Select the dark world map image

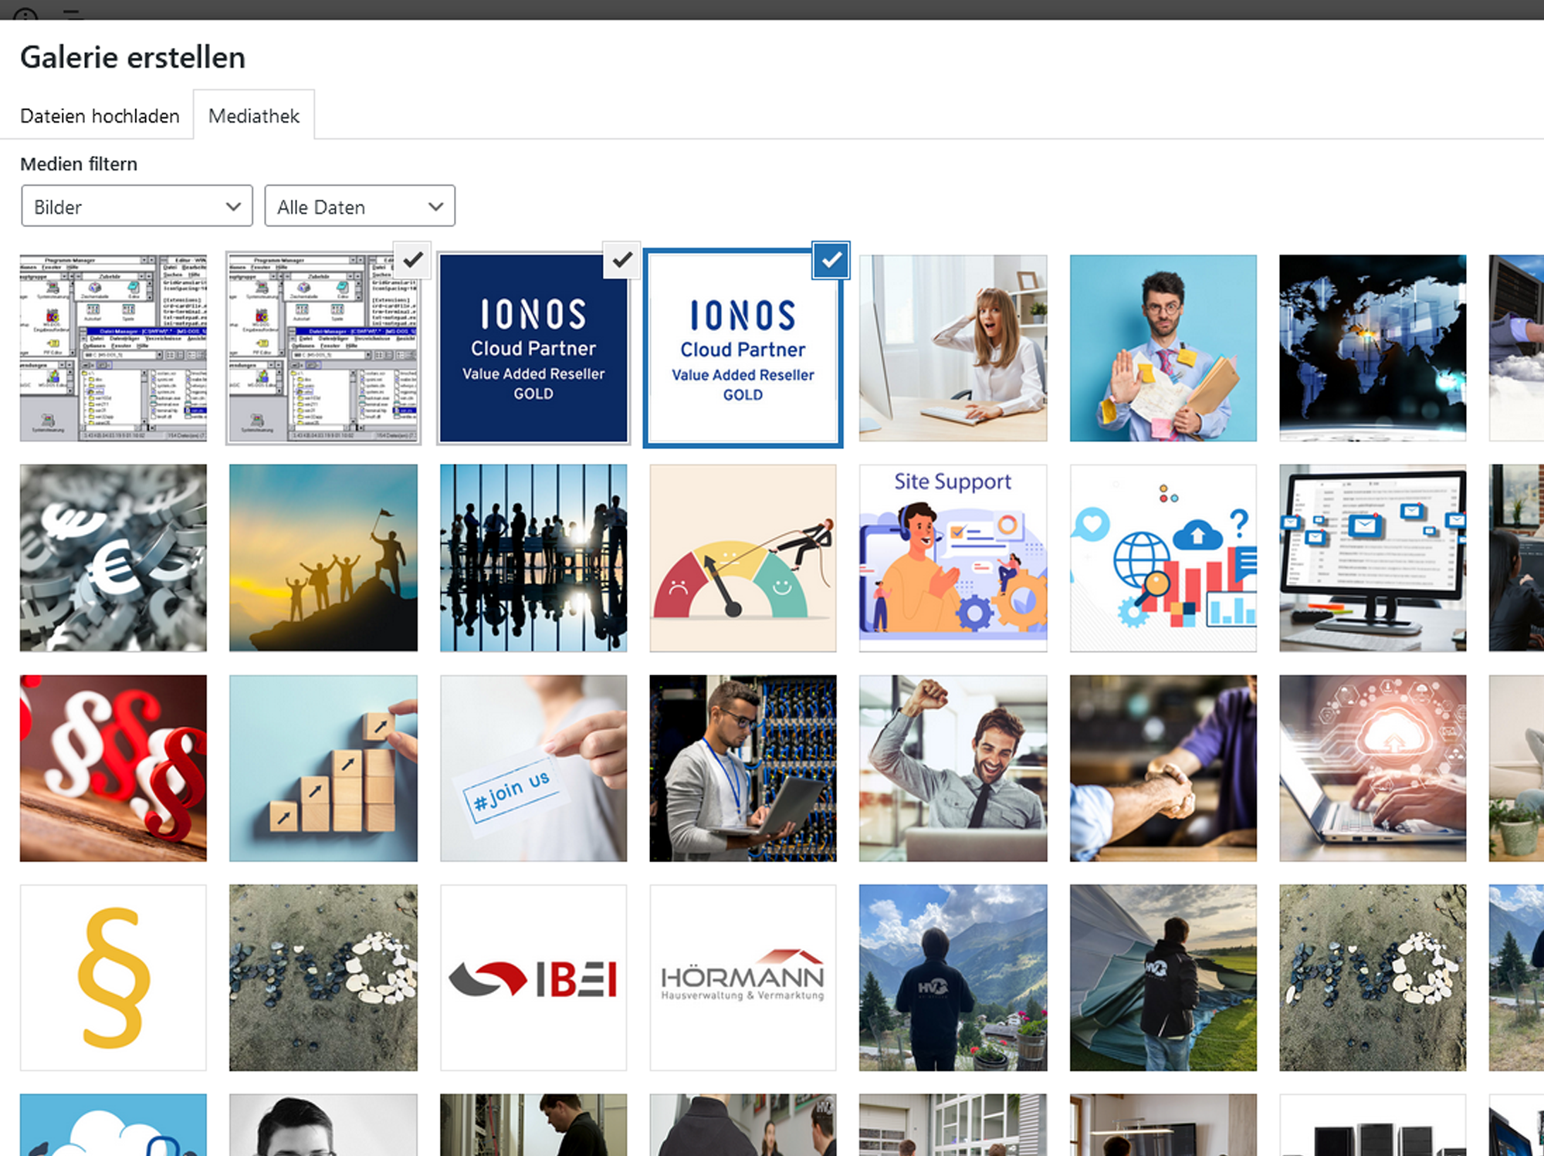1373,348
